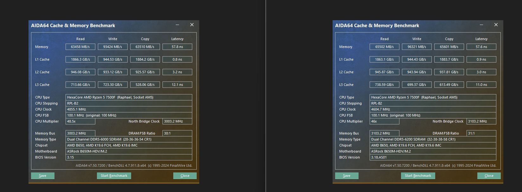
Task: Select L3 Cache Read 713.66 GB/s
Action: 80,85
